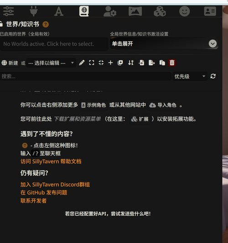Open the AI response configuration sliders panel
Screen dimensions: 228x243
click(8, 11)
